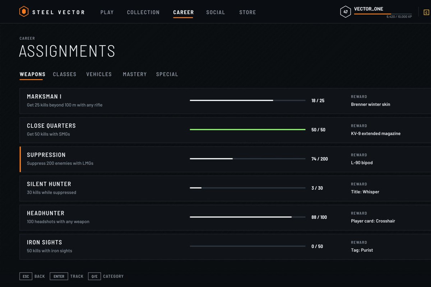Click 'Get 50 kills with SMGs' description
This screenshot has height=287, width=431.
(x=48, y=134)
